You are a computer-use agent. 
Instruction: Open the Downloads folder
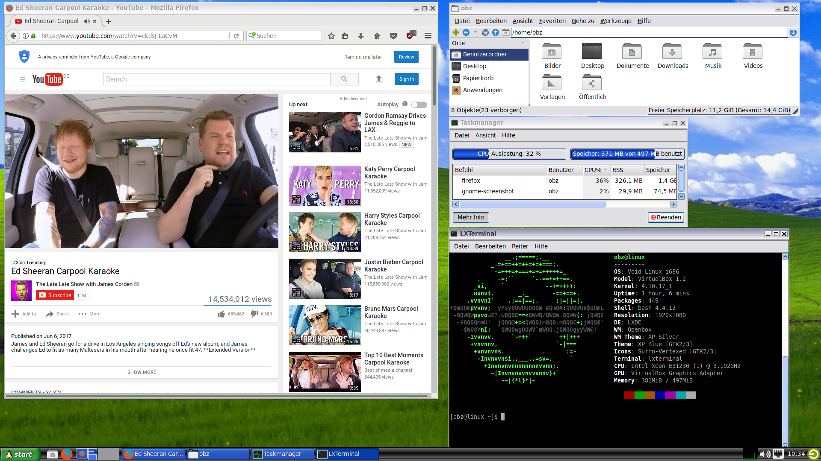click(673, 56)
